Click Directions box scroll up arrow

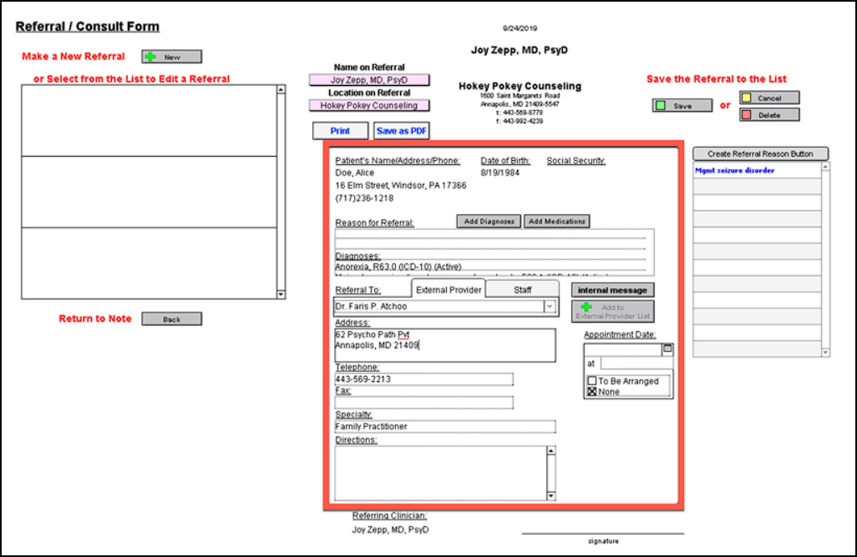(x=551, y=450)
